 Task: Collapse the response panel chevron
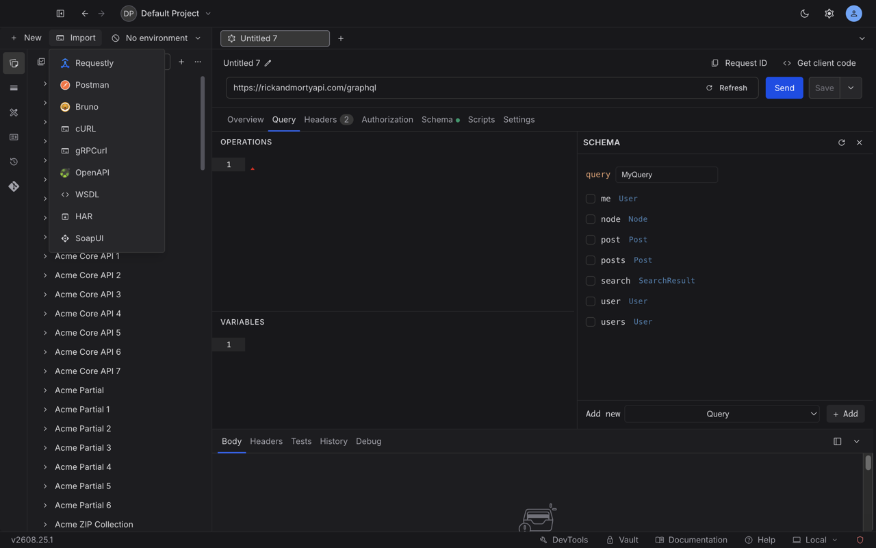[857, 442]
